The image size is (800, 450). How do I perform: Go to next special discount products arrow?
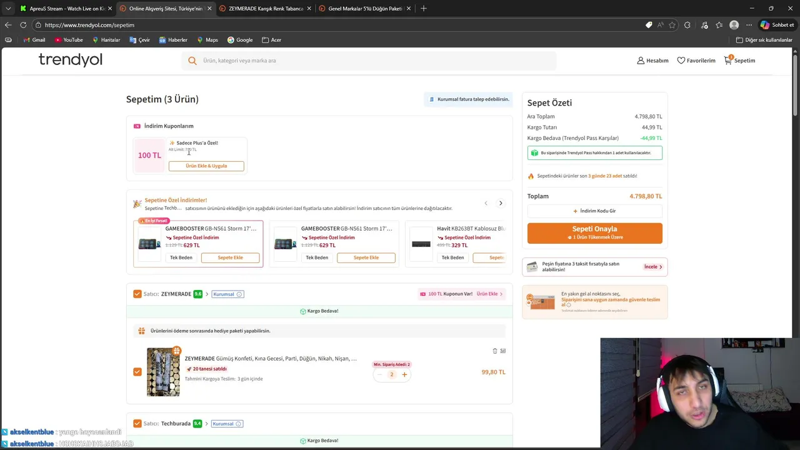point(501,203)
